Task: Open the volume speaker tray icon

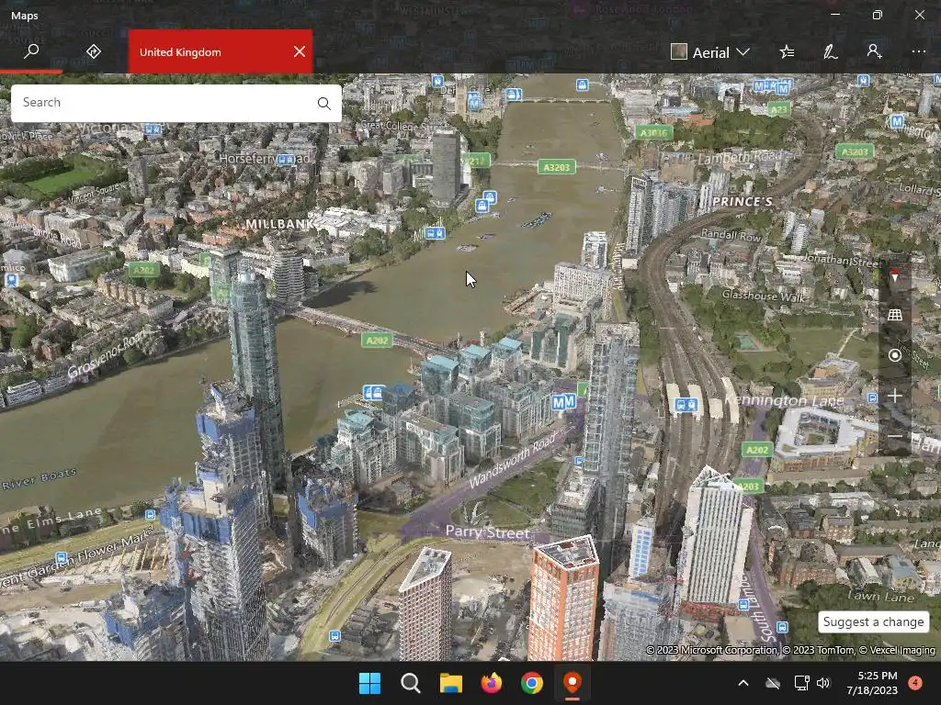Action: [x=823, y=683]
